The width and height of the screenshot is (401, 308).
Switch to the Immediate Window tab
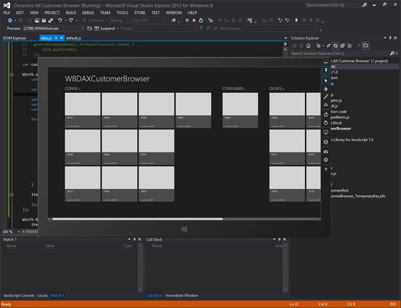click(x=182, y=295)
